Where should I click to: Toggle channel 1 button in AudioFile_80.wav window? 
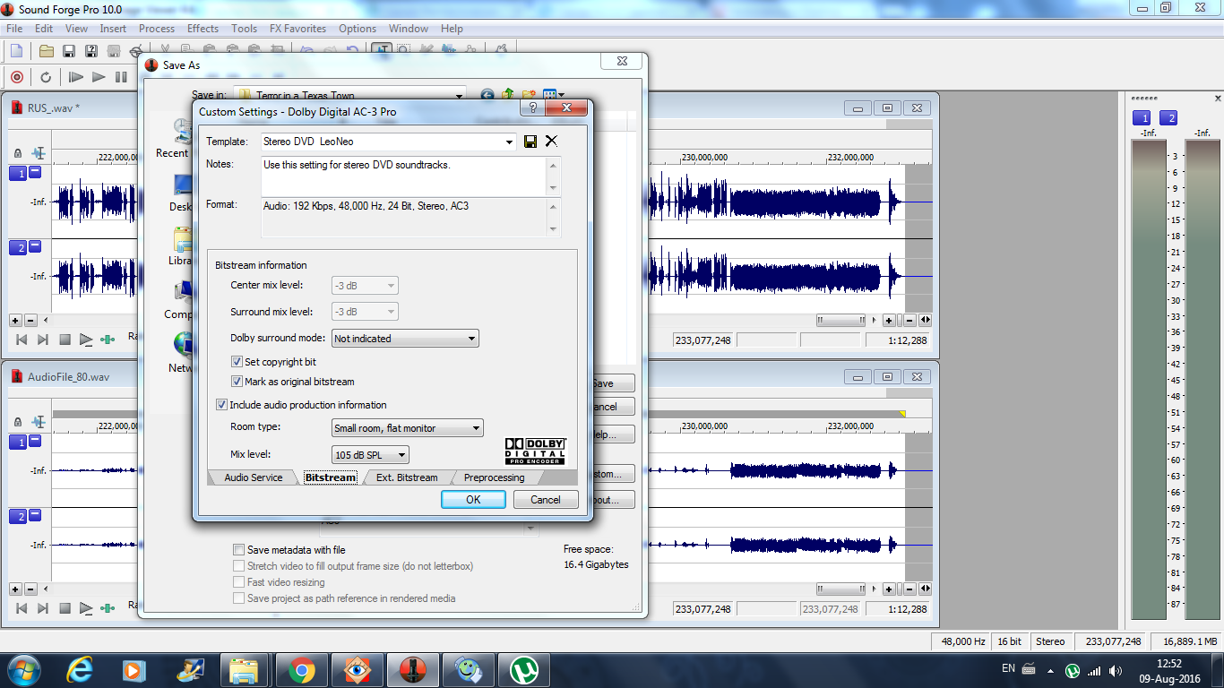tap(18, 442)
